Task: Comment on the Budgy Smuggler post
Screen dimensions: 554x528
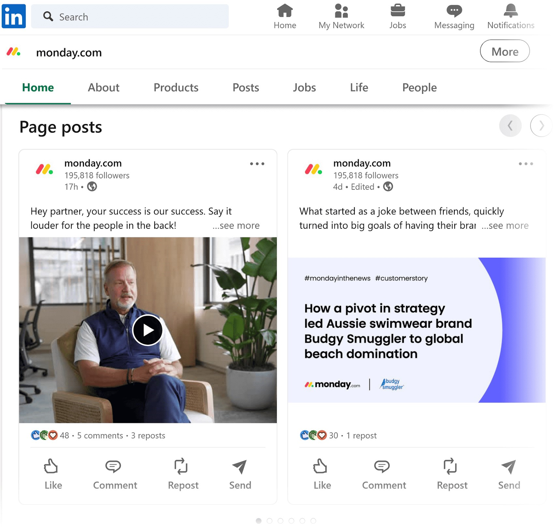Action: 384,474
